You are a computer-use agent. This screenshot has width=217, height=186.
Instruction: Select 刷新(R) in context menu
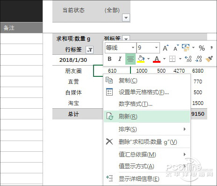(x=147, y=117)
